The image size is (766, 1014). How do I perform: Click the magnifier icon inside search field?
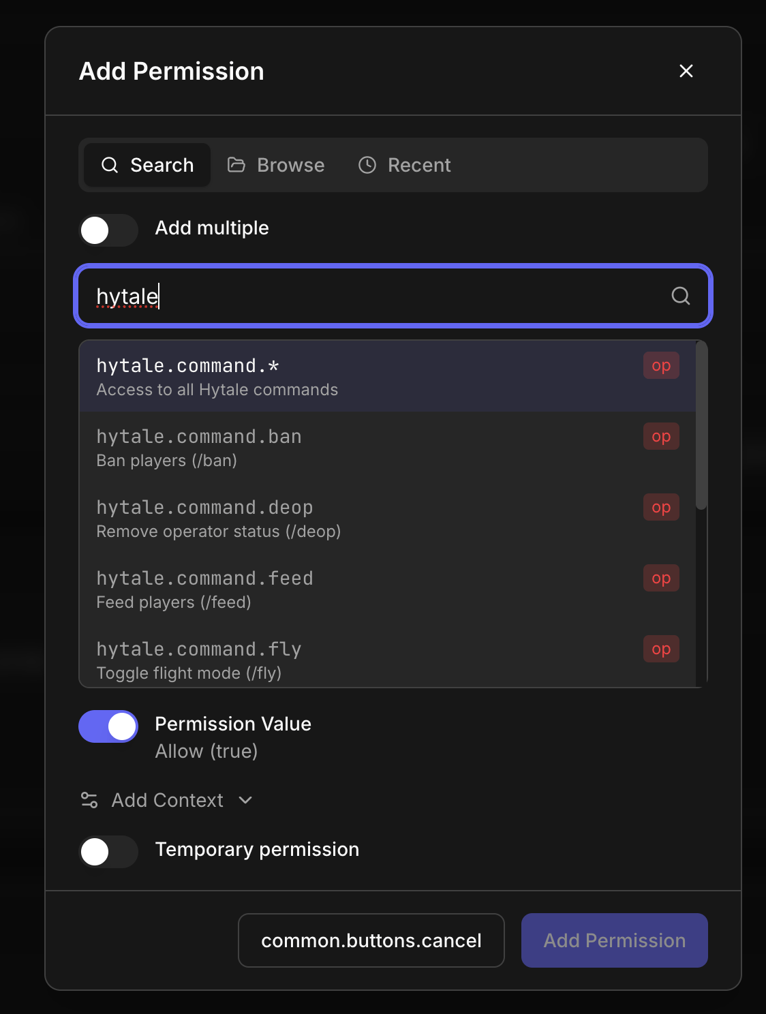pos(680,296)
